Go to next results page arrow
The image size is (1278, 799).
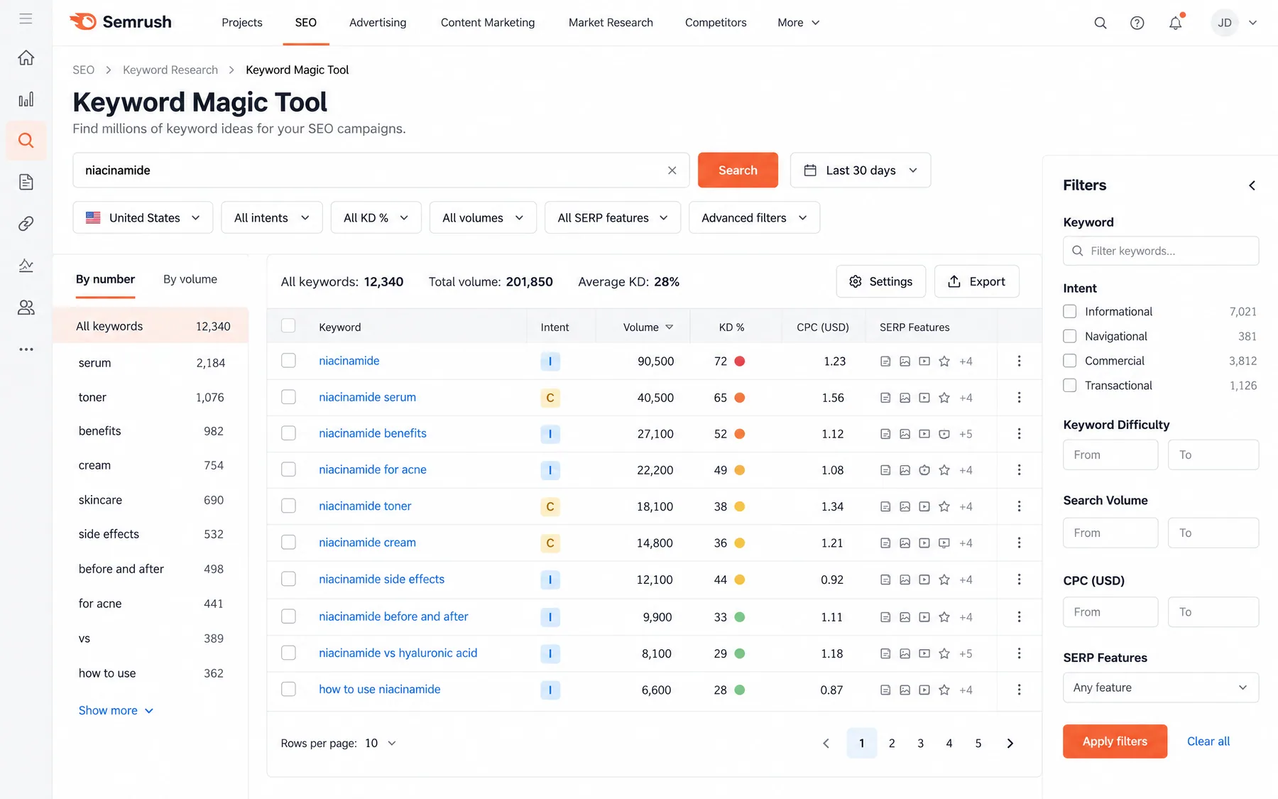coord(1010,744)
